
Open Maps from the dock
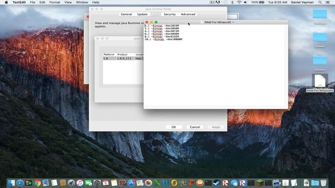(140, 183)
